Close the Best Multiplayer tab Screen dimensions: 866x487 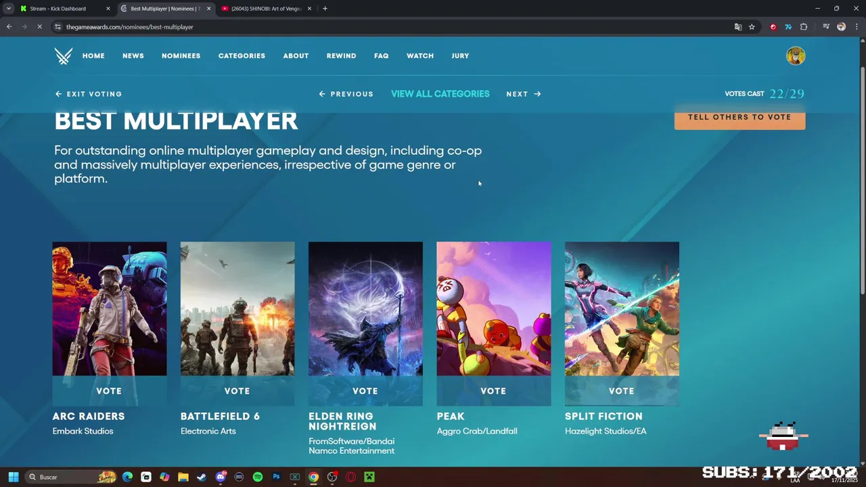click(208, 9)
